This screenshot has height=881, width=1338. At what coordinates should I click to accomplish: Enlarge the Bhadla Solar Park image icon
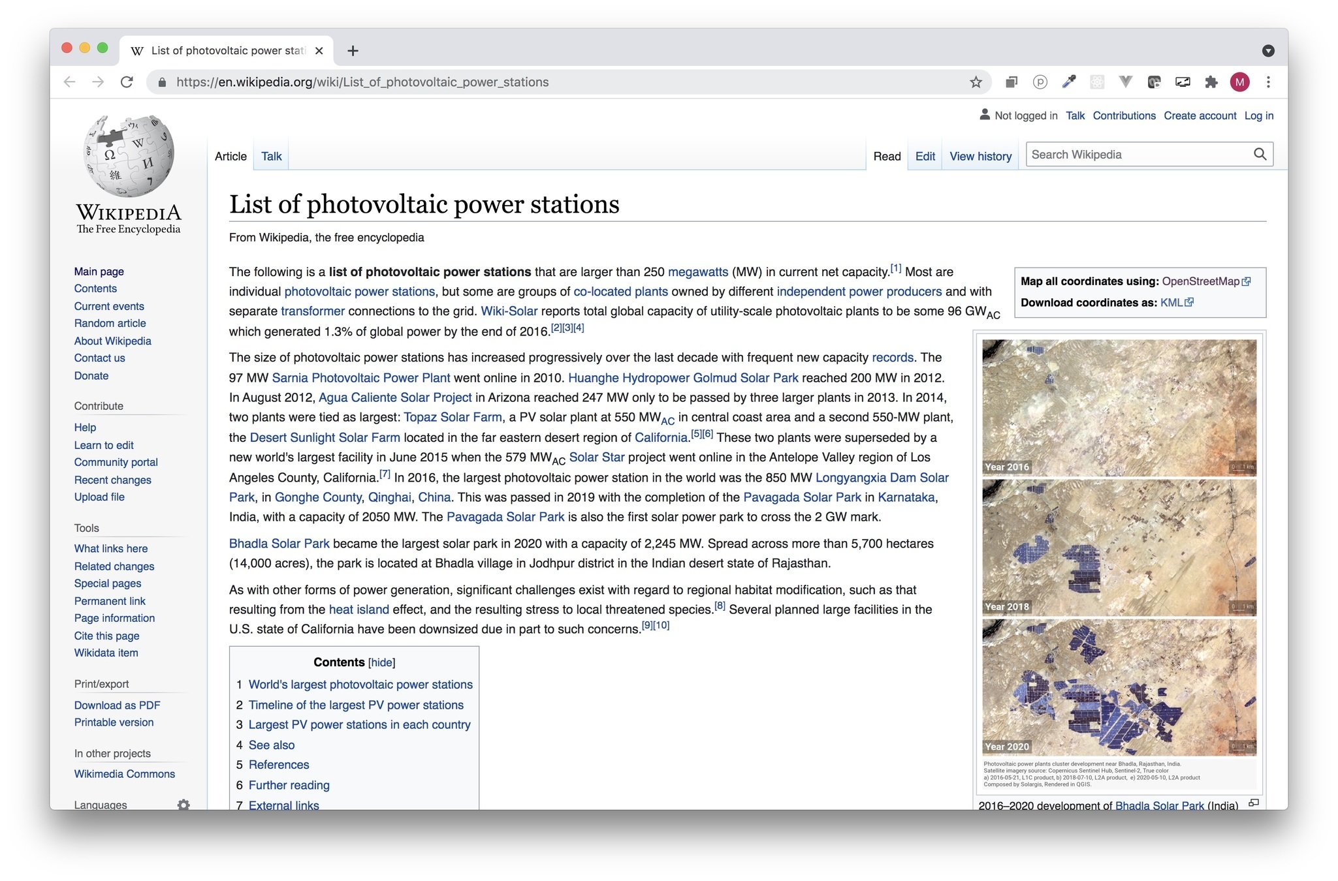1253,803
